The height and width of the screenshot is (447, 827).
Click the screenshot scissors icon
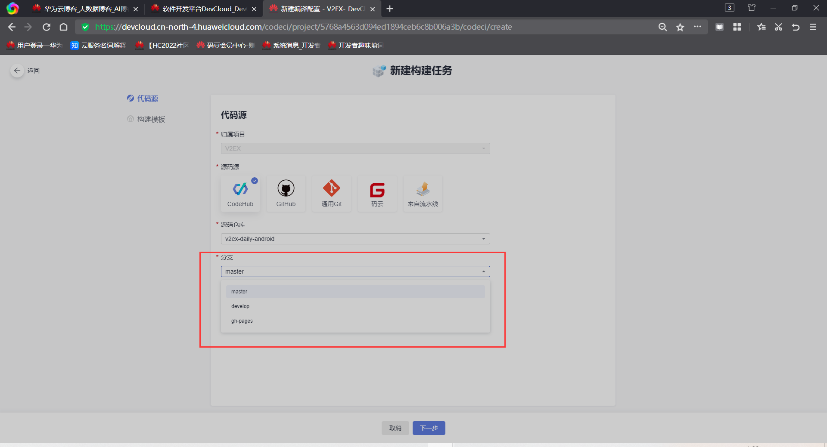point(778,27)
